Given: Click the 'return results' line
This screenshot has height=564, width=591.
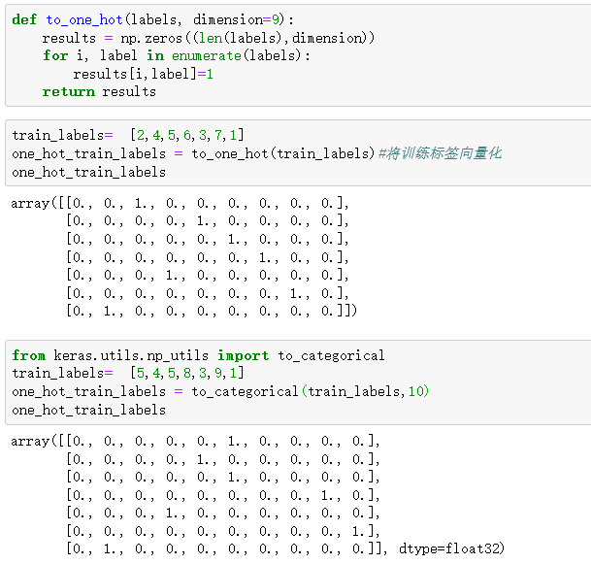Looking at the screenshot, I should click(99, 91).
